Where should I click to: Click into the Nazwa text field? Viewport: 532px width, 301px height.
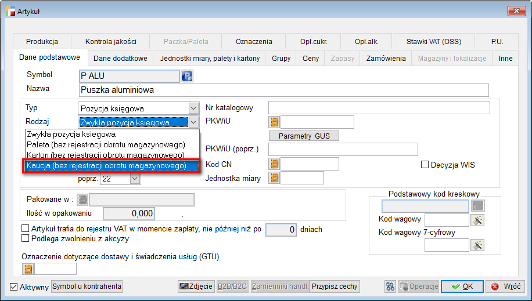(283, 90)
